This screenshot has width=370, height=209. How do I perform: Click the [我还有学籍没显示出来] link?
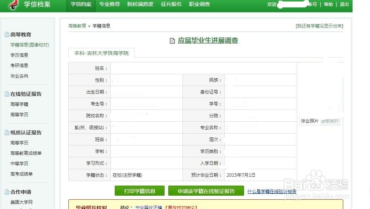pos(319,26)
